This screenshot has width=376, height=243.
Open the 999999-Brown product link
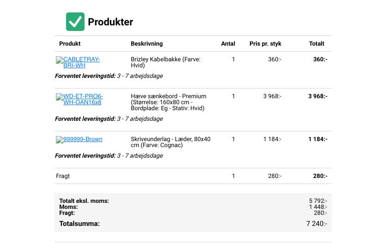click(83, 139)
